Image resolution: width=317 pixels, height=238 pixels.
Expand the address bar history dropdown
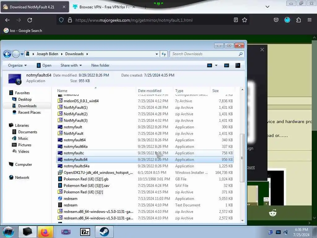pyautogui.click(x=157, y=54)
